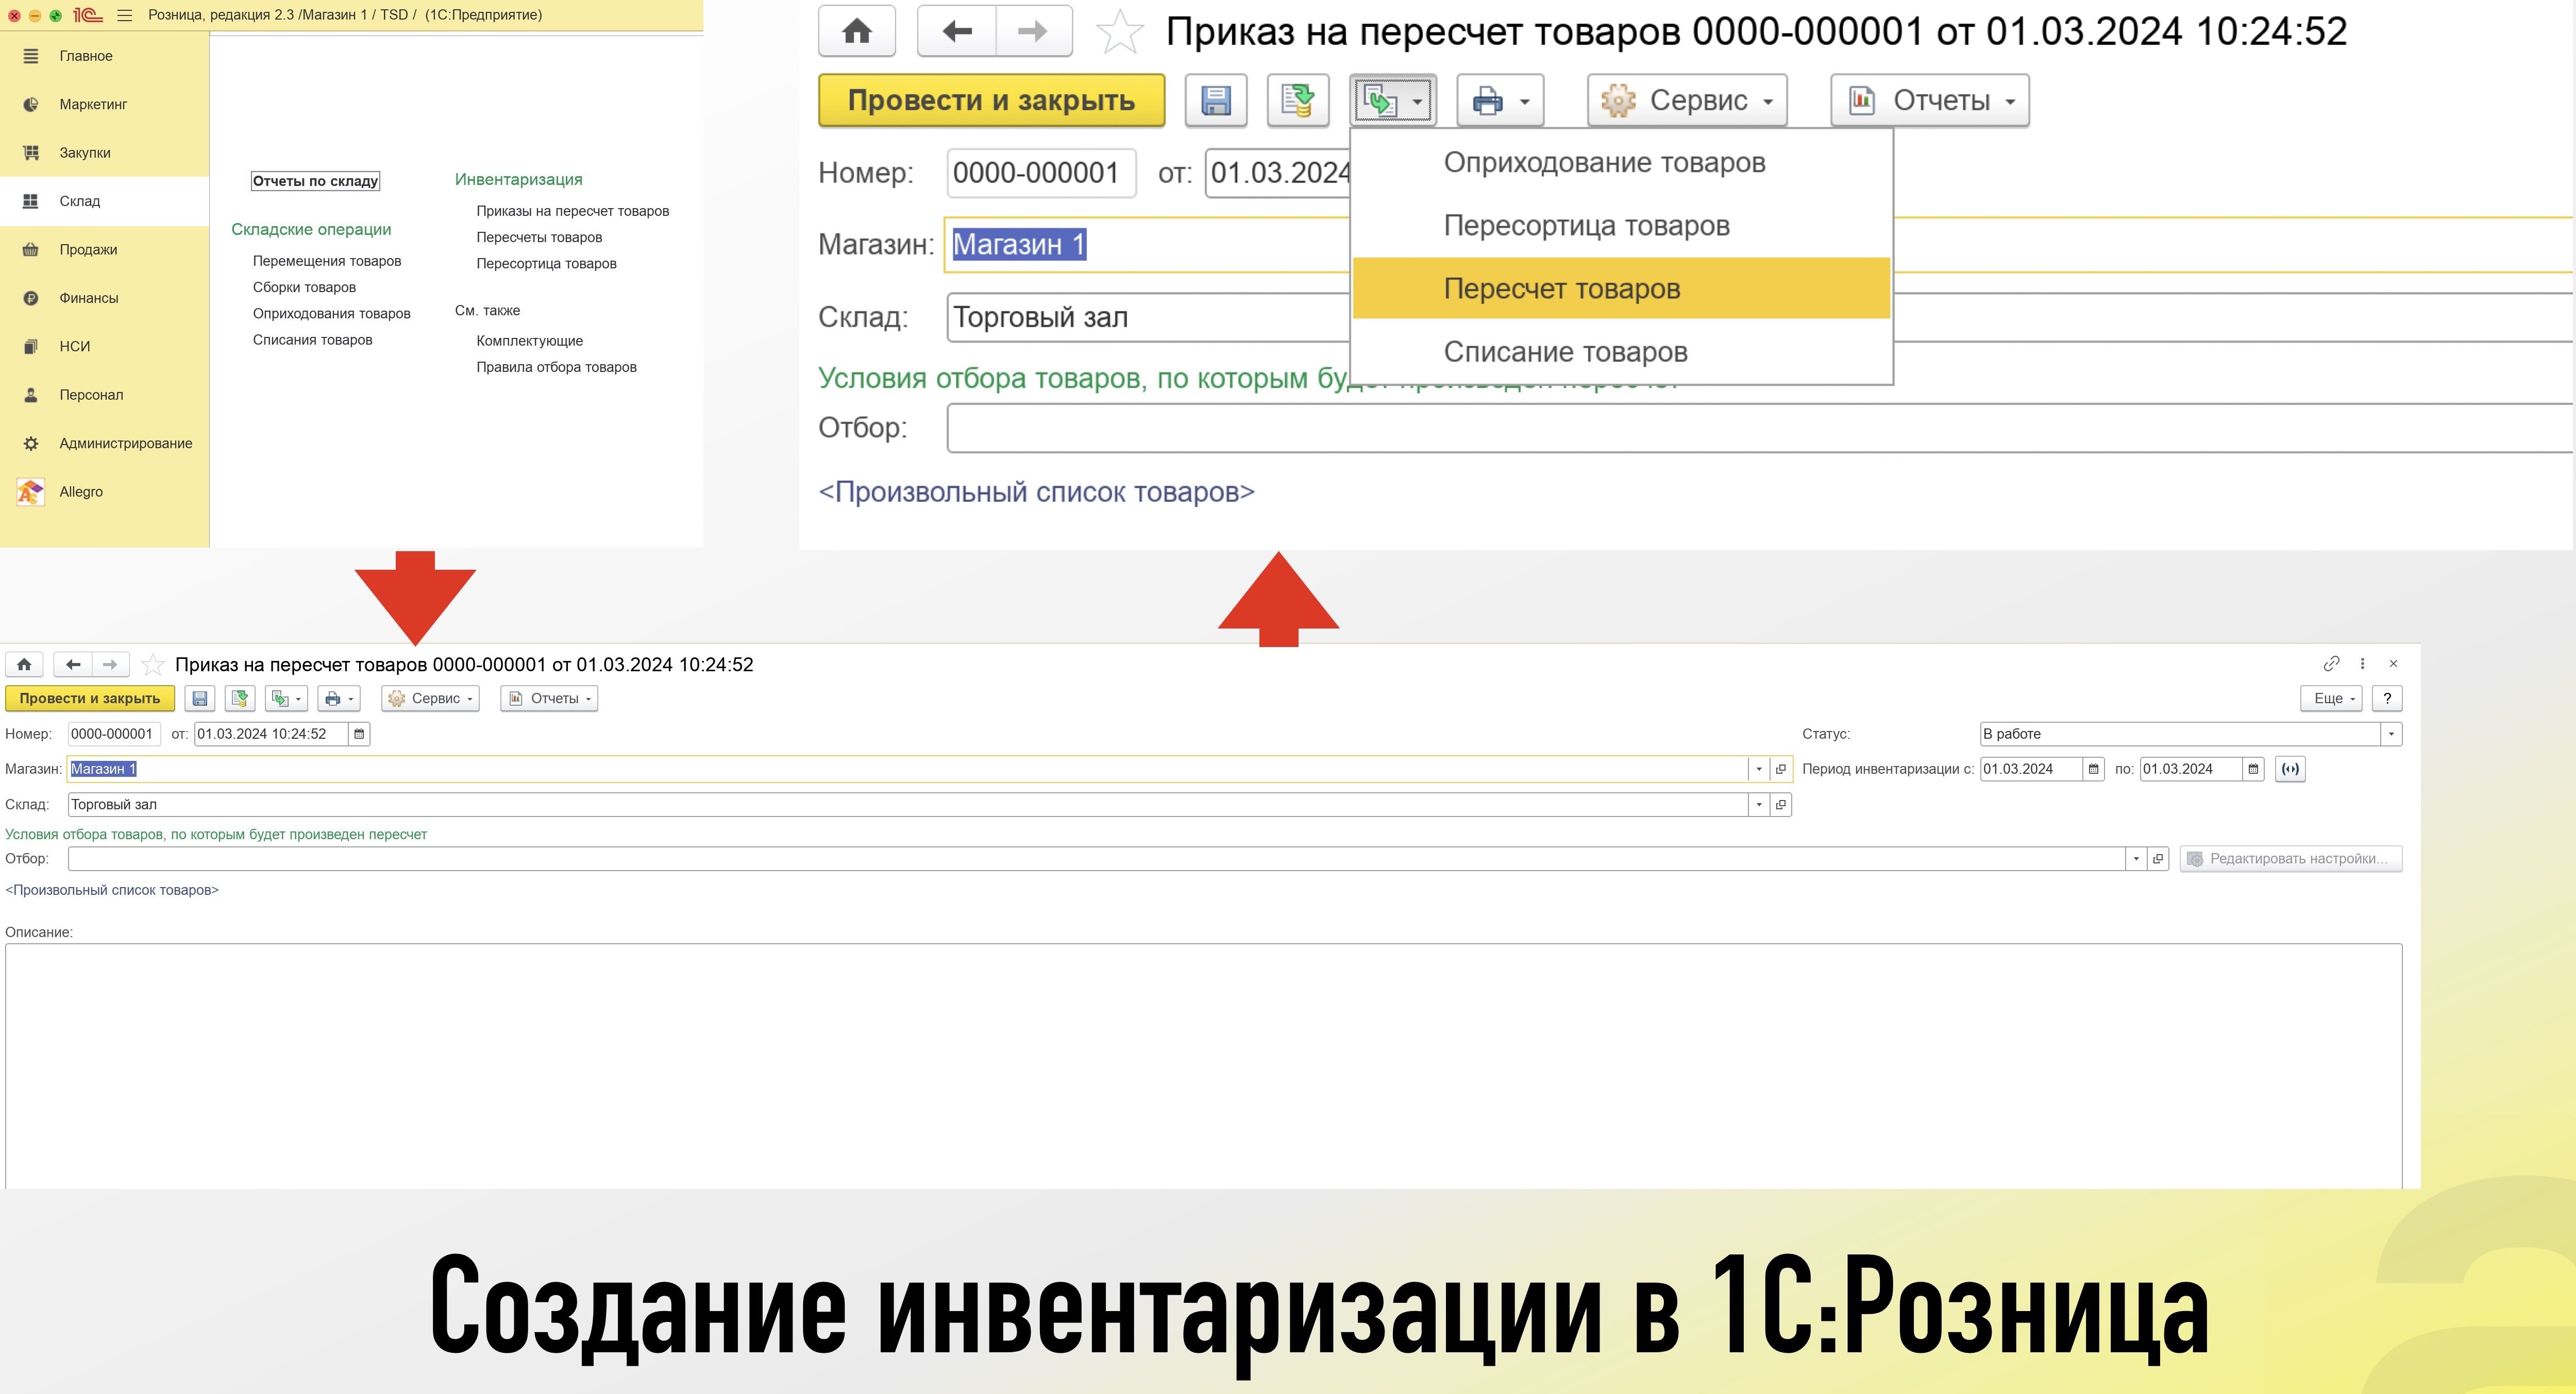Open the НСИ sidebar section
The width and height of the screenshot is (2576, 1394).
tap(74, 346)
